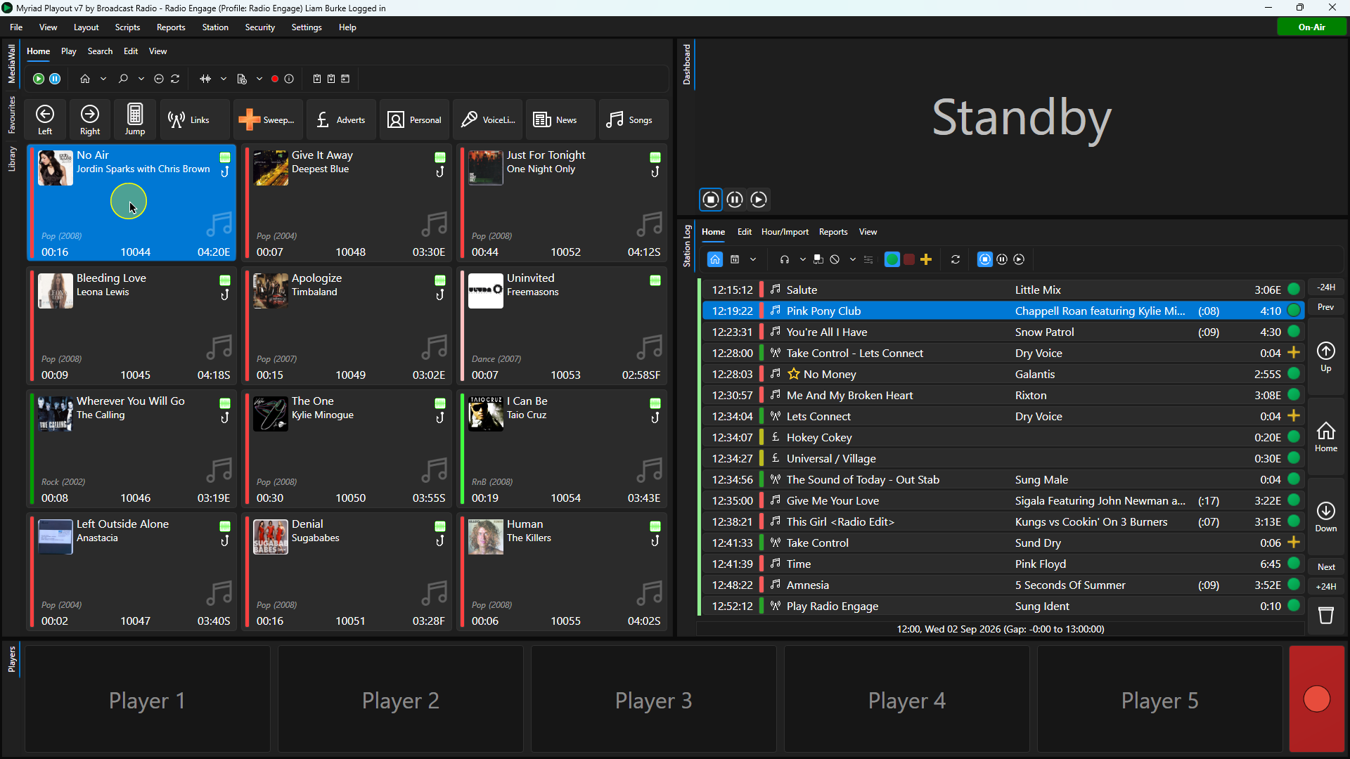Click the red record icon in MediaWall toolbar
1350x759 pixels.
tap(275, 79)
